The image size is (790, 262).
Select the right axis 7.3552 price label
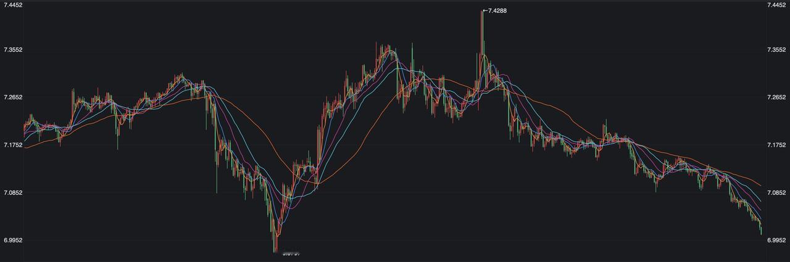(775, 50)
